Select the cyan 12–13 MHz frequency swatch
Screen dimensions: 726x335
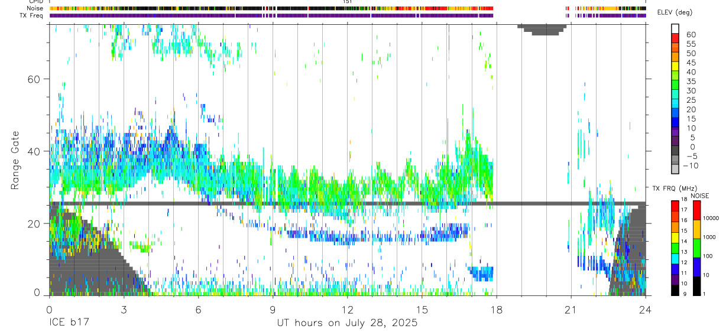coord(675,258)
